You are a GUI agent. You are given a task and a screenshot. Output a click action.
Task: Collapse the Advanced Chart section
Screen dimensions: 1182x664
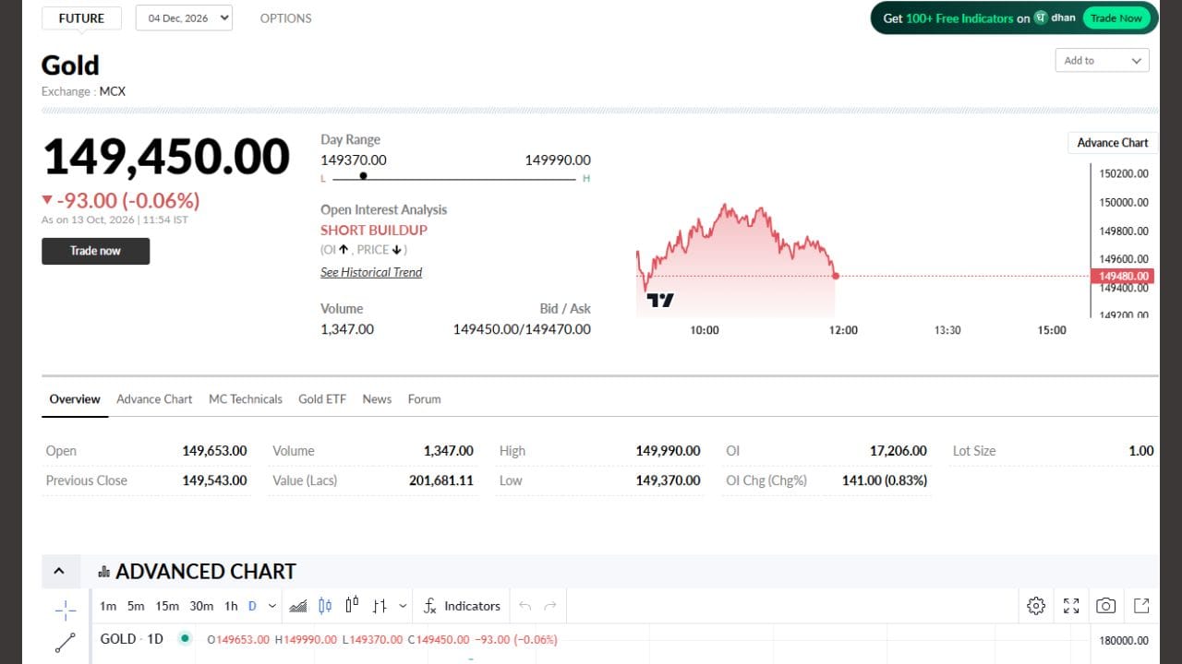(59, 572)
